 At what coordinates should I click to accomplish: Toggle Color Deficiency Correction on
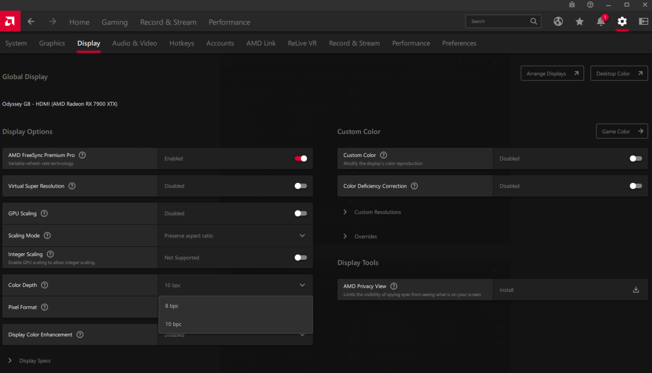pos(635,186)
